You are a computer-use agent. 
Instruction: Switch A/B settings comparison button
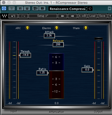(x=35, y=9)
